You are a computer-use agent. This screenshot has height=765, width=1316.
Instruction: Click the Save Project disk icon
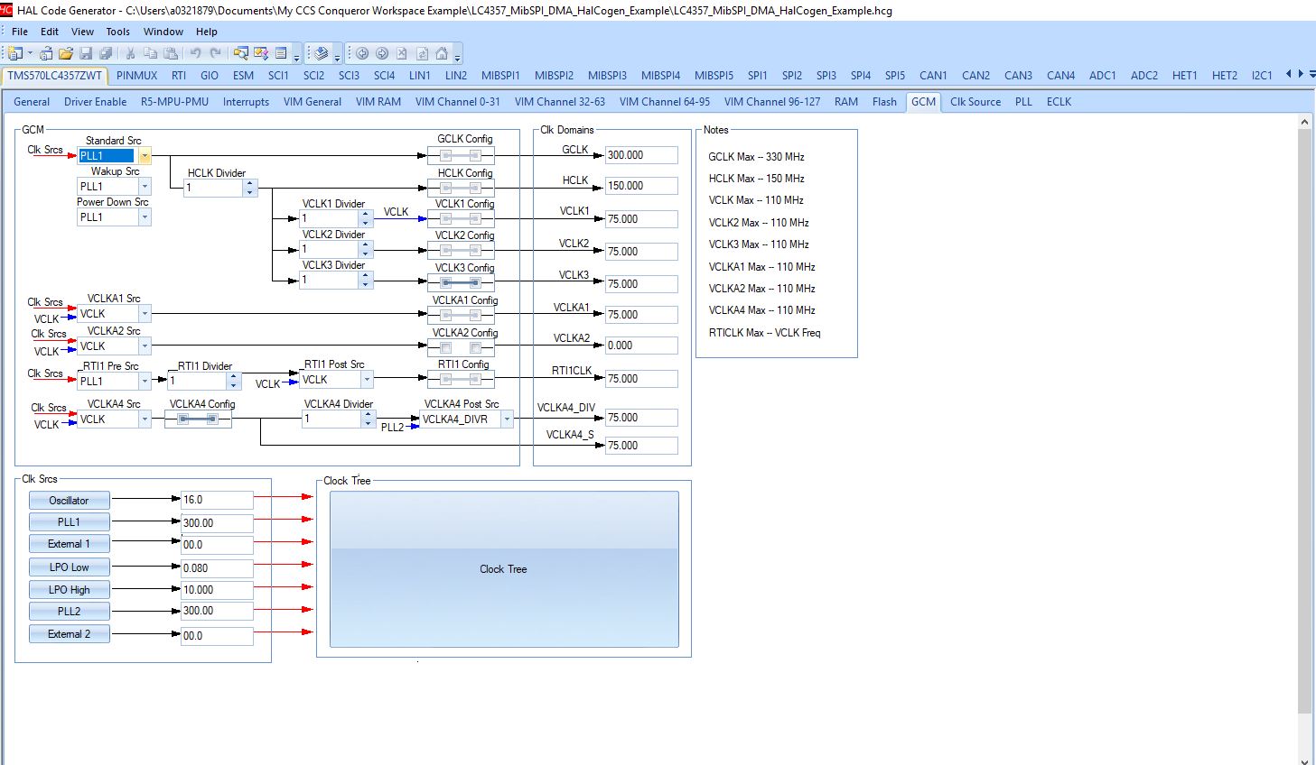(86, 53)
